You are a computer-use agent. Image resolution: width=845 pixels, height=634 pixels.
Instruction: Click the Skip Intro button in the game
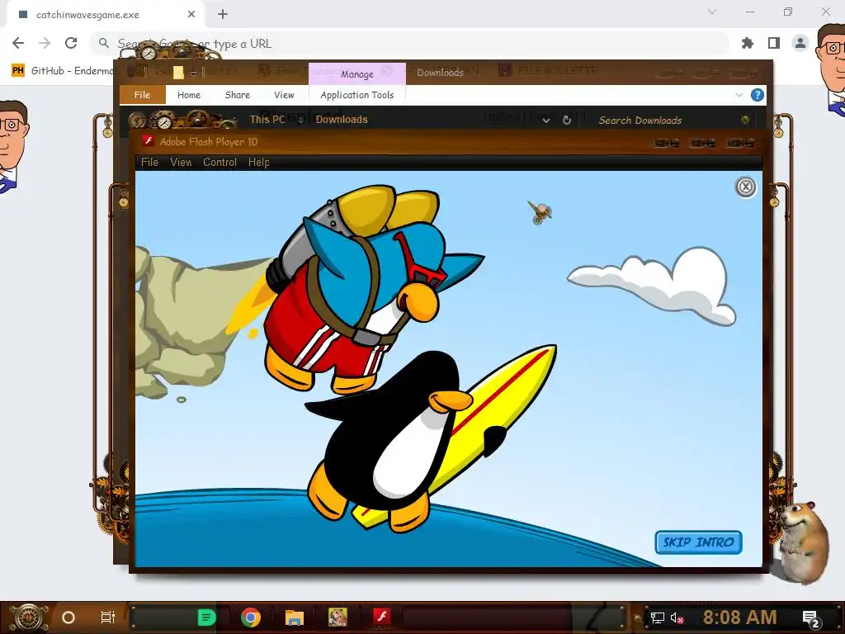pyautogui.click(x=698, y=542)
